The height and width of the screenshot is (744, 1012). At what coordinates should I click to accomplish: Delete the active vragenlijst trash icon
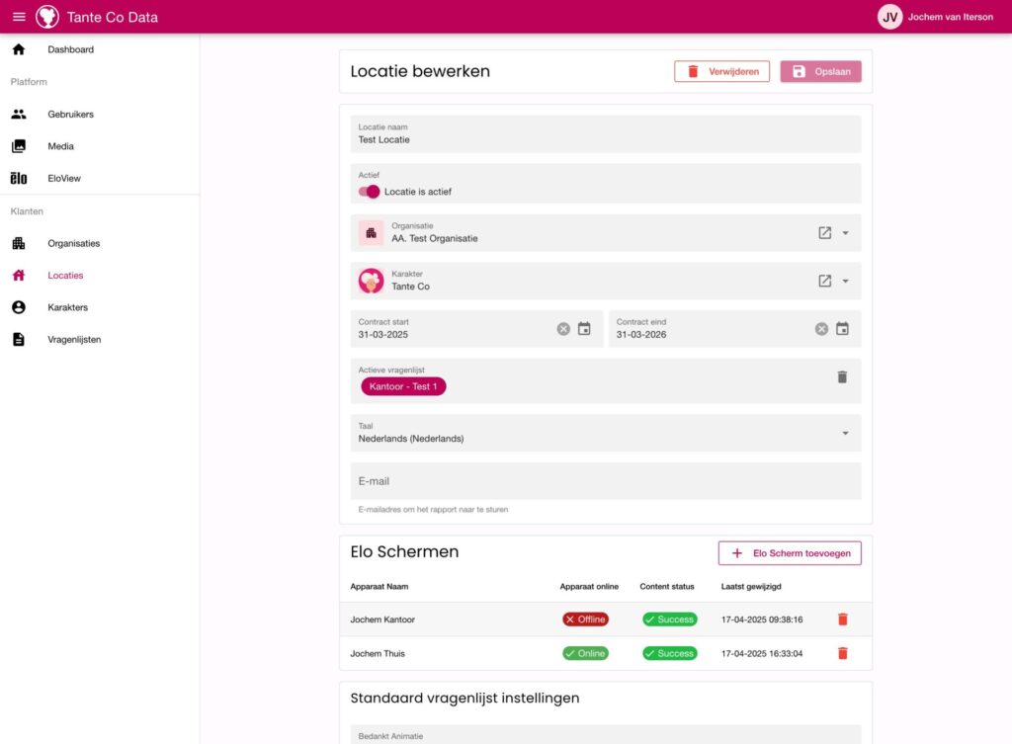click(x=842, y=376)
